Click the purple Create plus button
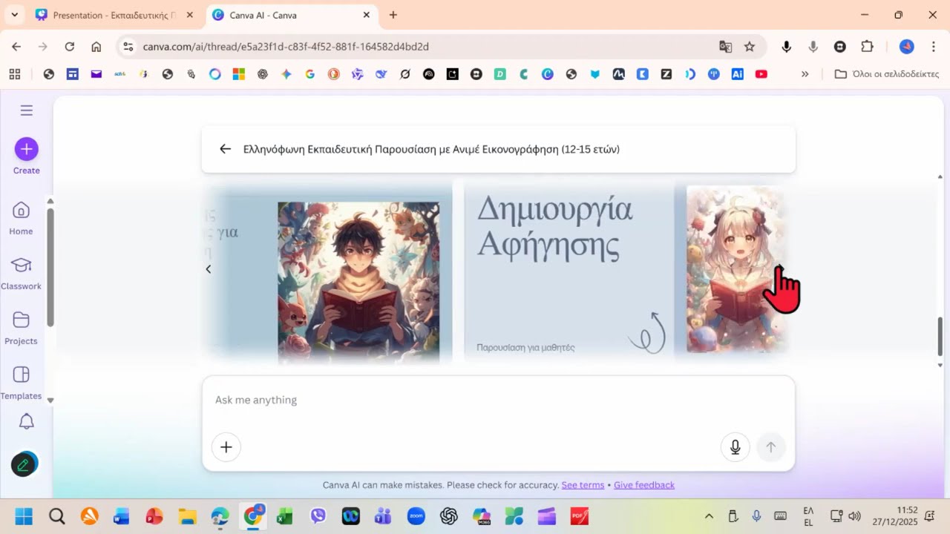 tap(27, 149)
